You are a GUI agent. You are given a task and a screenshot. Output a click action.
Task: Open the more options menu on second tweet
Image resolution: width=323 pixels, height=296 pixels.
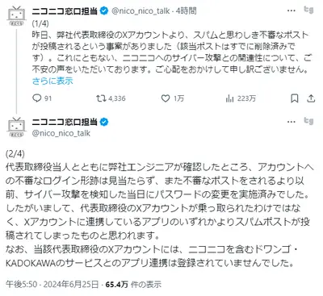(292, 122)
